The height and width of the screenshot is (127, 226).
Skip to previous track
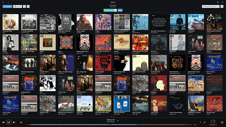click(3, 122)
